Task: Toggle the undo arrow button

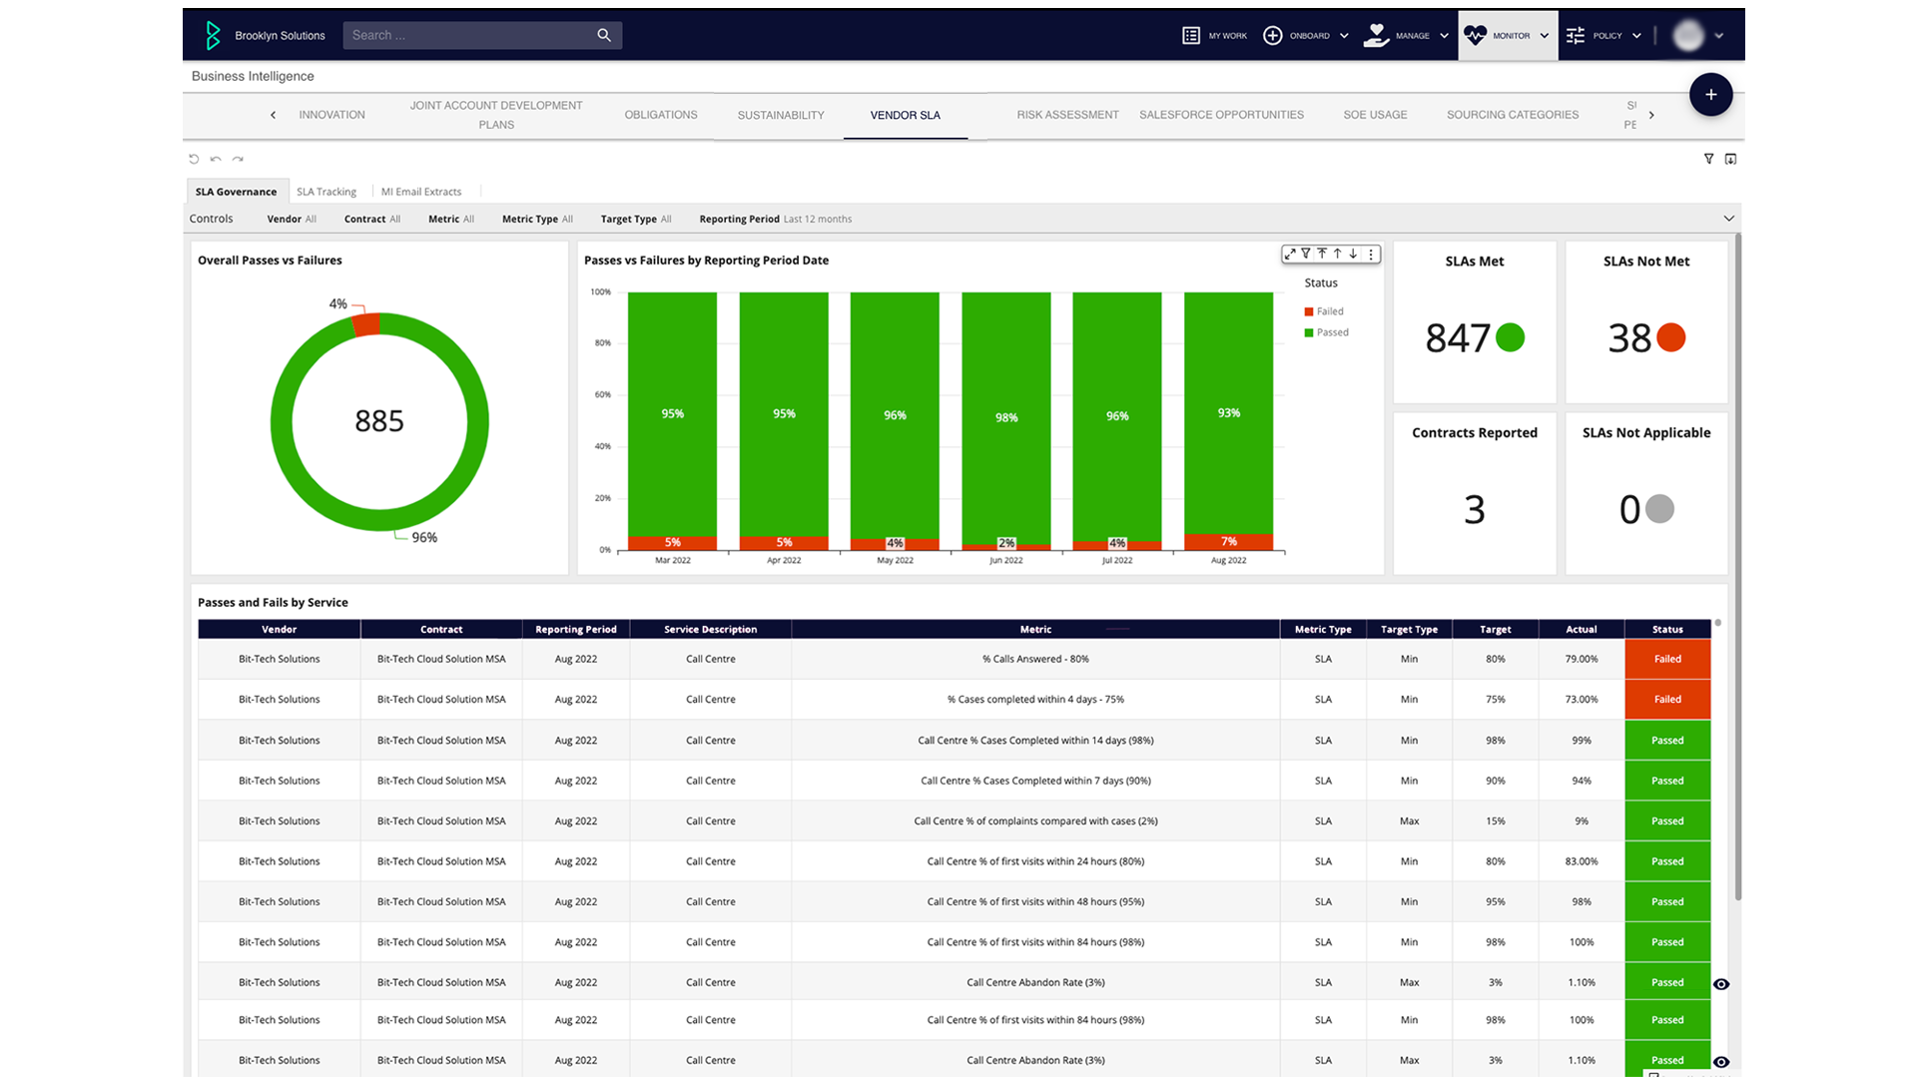Action: tap(215, 160)
